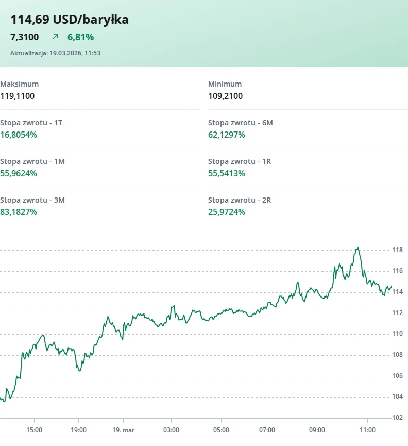Click the green upward trend arrow icon
This screenshot has width=408, height=446.
coord(55,37)
